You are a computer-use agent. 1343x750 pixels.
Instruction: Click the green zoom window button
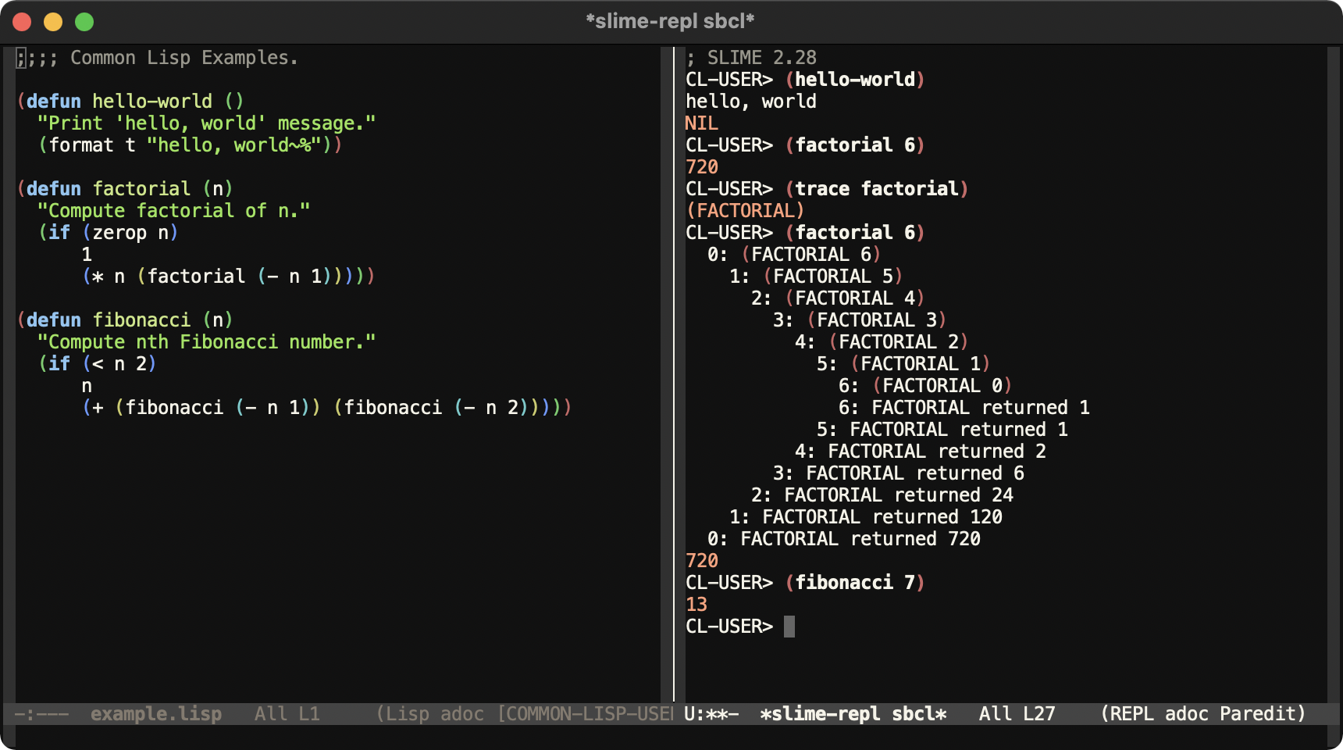[84, 22]
